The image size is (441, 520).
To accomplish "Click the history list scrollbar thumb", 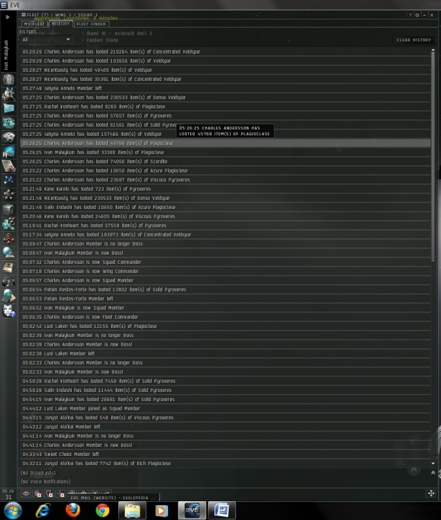I will tap(433, 157).
